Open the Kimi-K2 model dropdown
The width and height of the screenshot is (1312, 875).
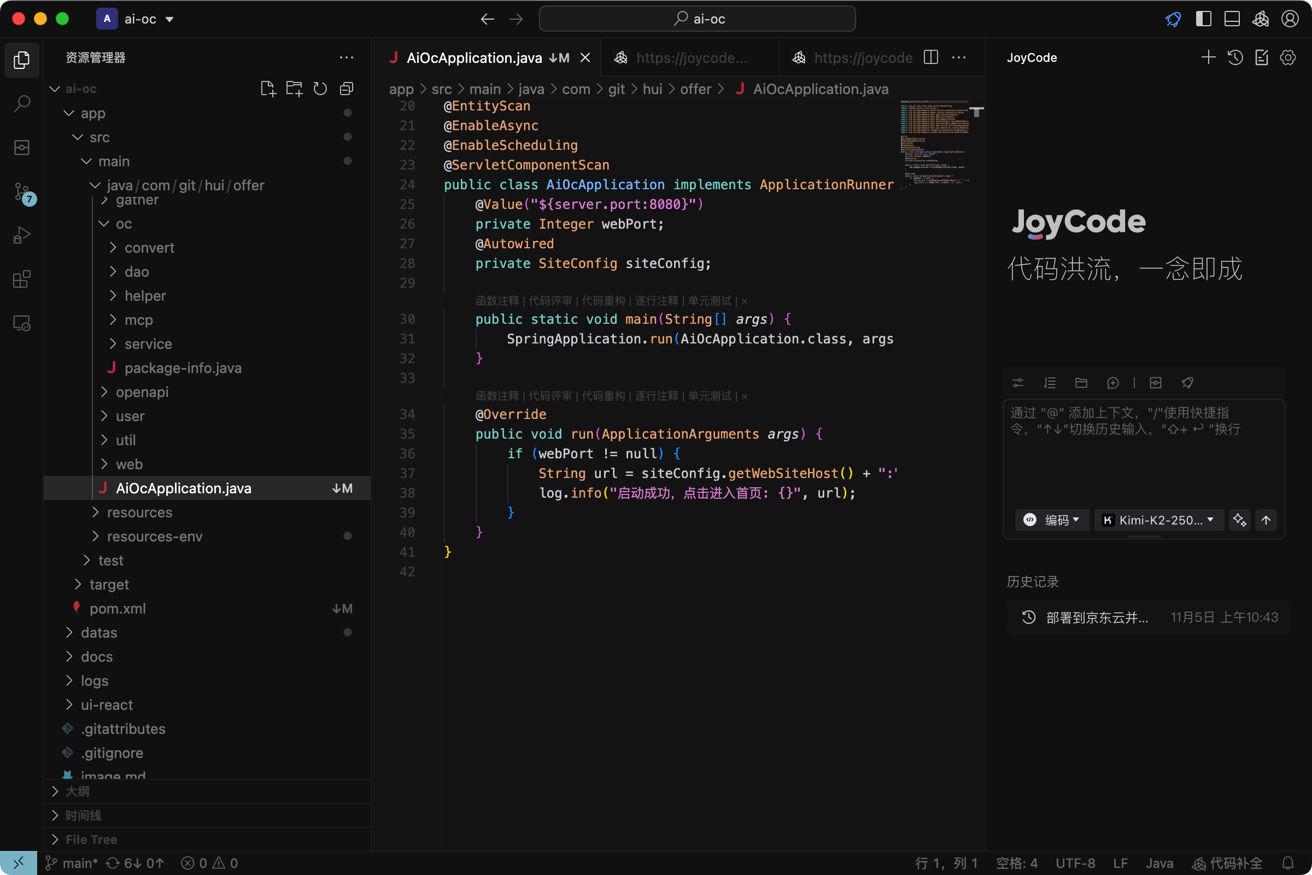[x=1159, y=520]
